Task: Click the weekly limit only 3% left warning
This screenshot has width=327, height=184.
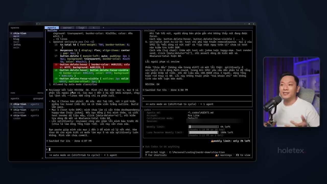Action: [230, 141]
